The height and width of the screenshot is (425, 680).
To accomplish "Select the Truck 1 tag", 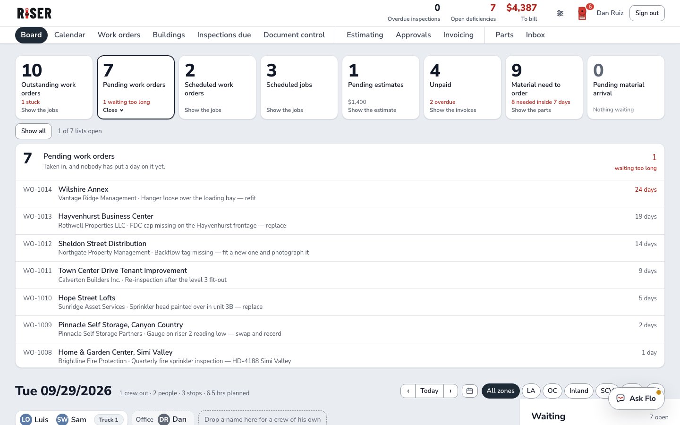I will pyautogui.click(x=109, y=419).
